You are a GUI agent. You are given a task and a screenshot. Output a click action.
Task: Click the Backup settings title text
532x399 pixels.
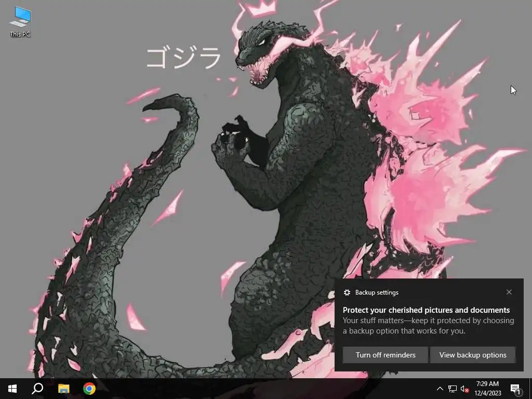[377, 292]
